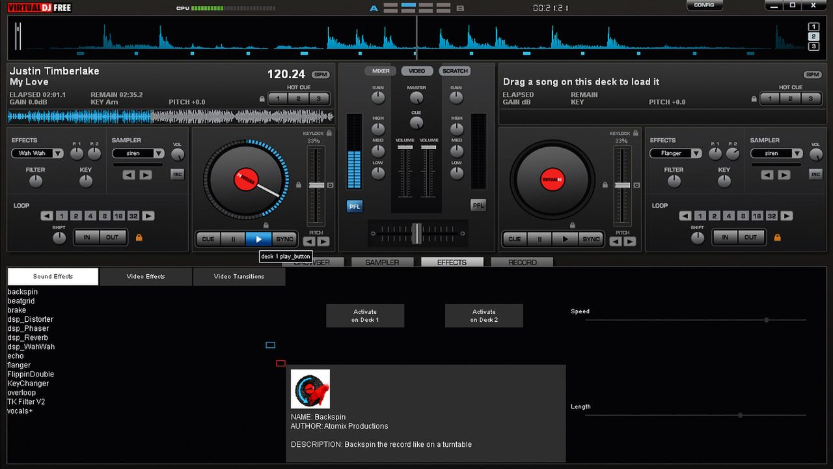
Task: Click backspin Length slider
Action: [x=696, y=415]
